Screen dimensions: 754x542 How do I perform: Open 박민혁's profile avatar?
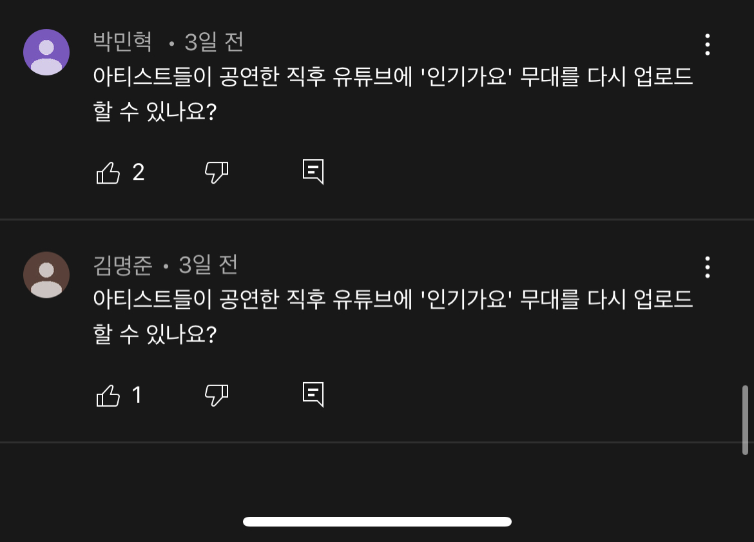(x=46, y=52)
